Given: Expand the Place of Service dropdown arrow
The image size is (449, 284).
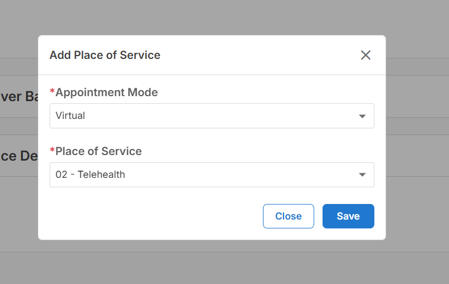Looking at the screenshot, I should click(x=362, y=175).
